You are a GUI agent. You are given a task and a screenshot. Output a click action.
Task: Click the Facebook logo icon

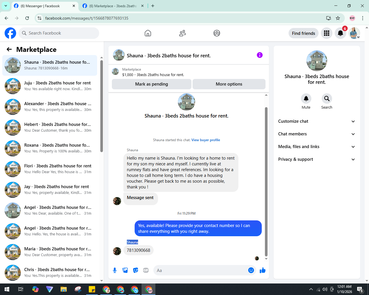tap(10, 33)
